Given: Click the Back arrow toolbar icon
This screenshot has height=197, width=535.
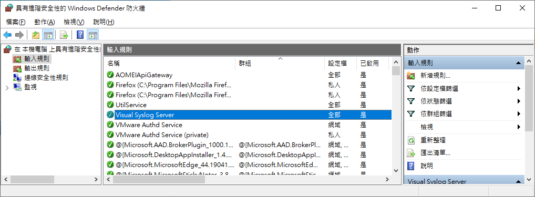Looking at the screenshot, I should pyautogui.click(x=7, y=35).
